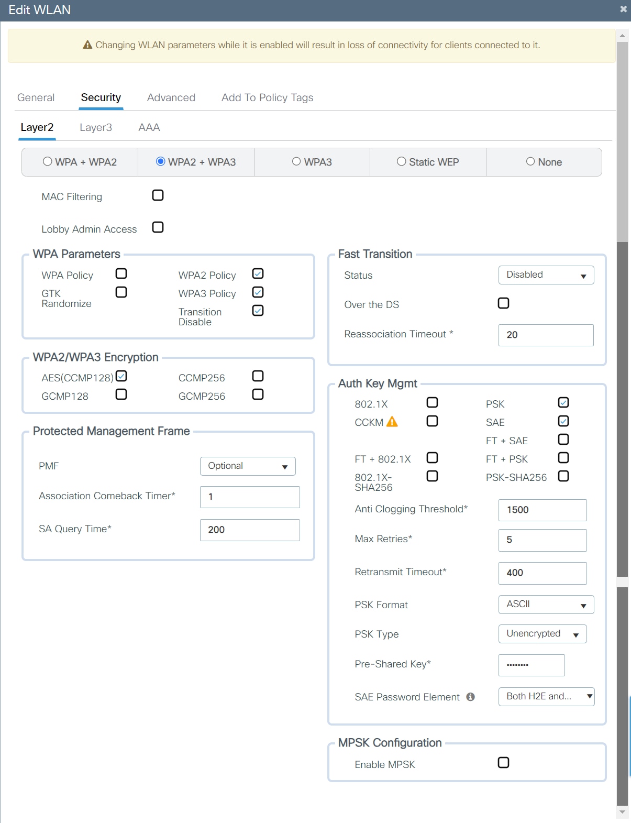Go to Add To Policy Tags tab
Screen dimensions: 631x823
tap(267, 97)
